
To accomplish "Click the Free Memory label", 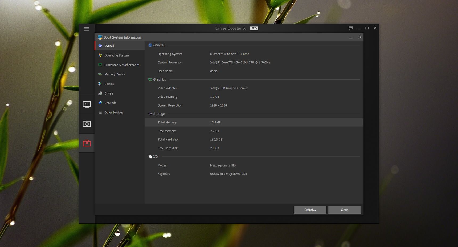I will (x=167, y=131).
